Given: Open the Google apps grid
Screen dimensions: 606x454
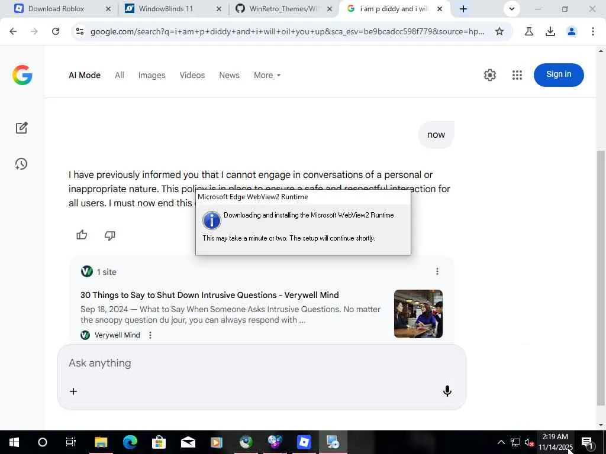Looking at the screenshot, I should click(x=517, y=75).
